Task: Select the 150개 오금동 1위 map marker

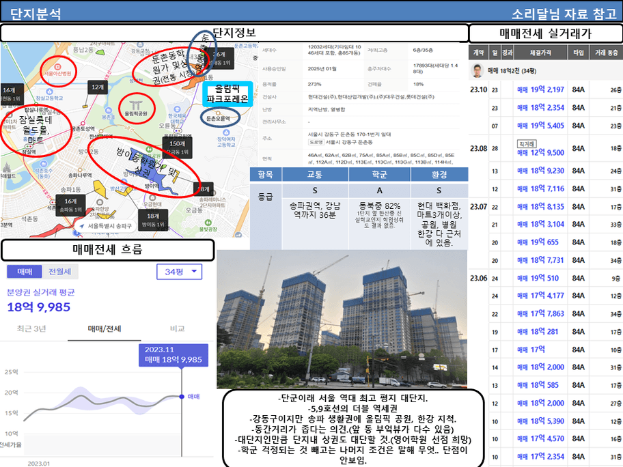Action: (177, 147)
